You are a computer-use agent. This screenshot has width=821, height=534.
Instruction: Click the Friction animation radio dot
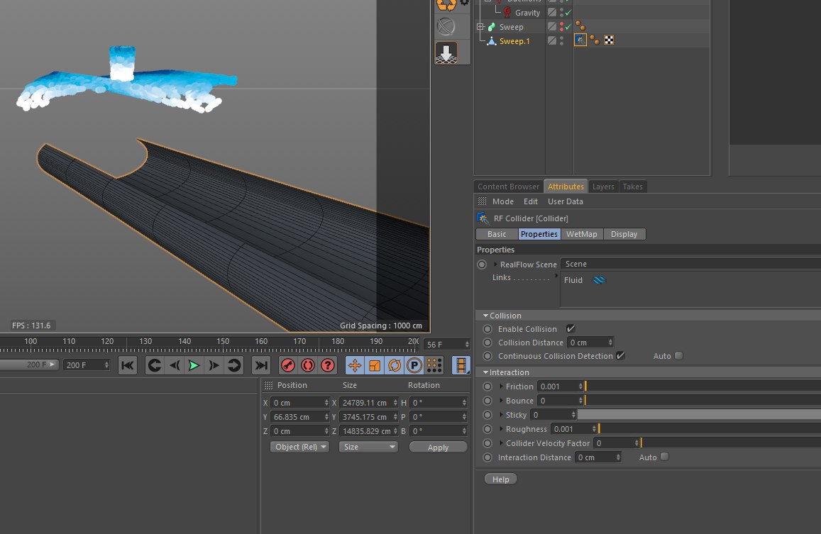click(x=487, y=386)
